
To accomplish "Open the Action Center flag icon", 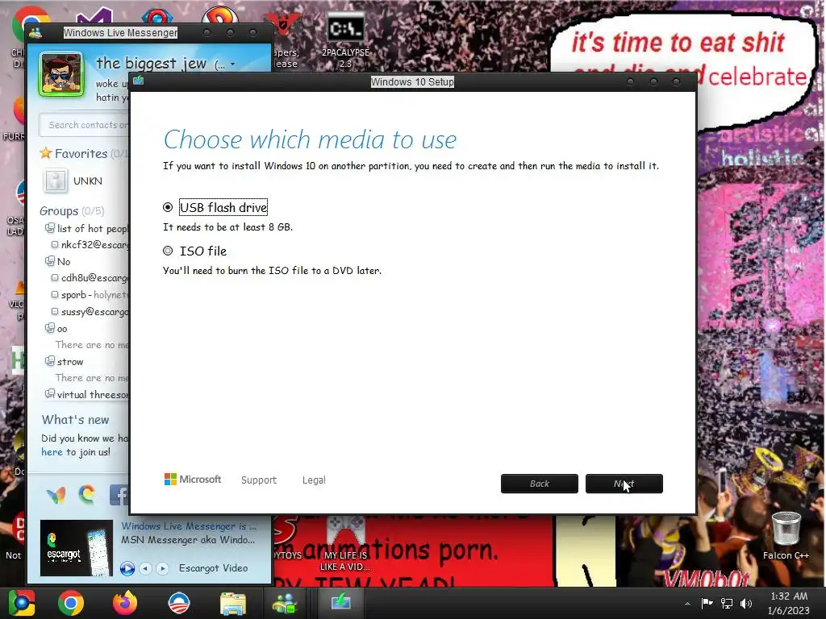I will point(707,603).
